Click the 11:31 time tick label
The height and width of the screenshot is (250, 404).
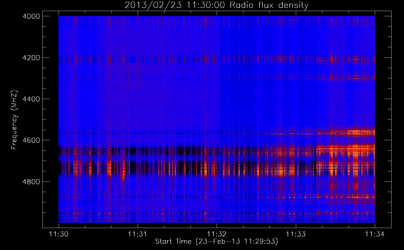coord(138,234)
